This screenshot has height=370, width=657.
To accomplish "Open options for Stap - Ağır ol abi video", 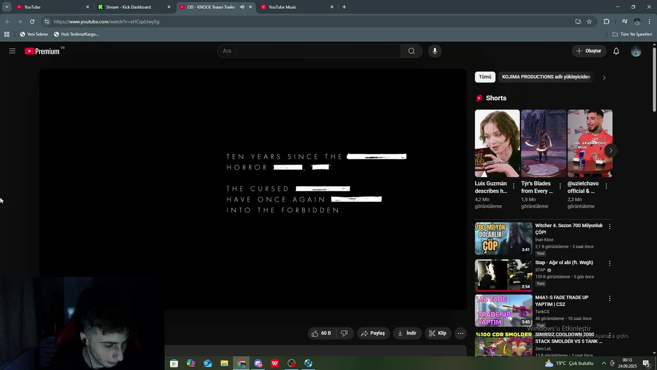I will click(x=610, y=263).
